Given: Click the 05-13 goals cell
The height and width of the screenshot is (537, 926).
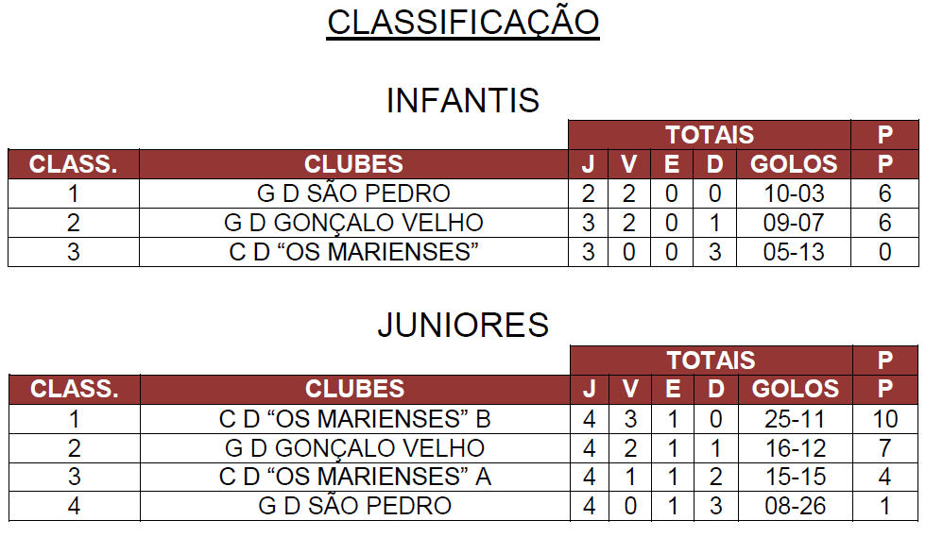Looking at the screenshot, I should coord(794,253).
